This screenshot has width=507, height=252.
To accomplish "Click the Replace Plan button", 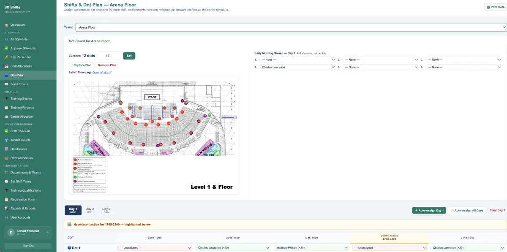I will (x=81, y=65).
